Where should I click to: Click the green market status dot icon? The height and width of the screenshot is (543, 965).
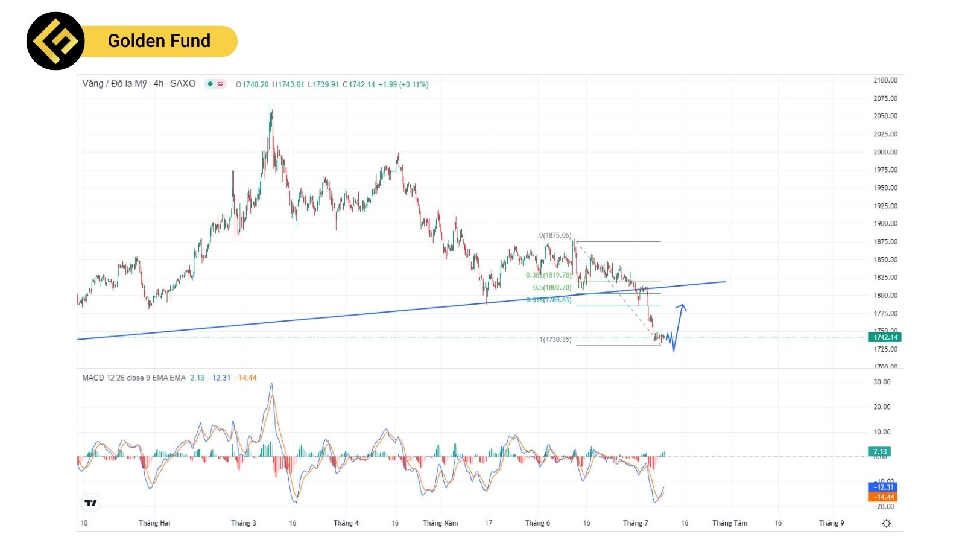[210, 84]
